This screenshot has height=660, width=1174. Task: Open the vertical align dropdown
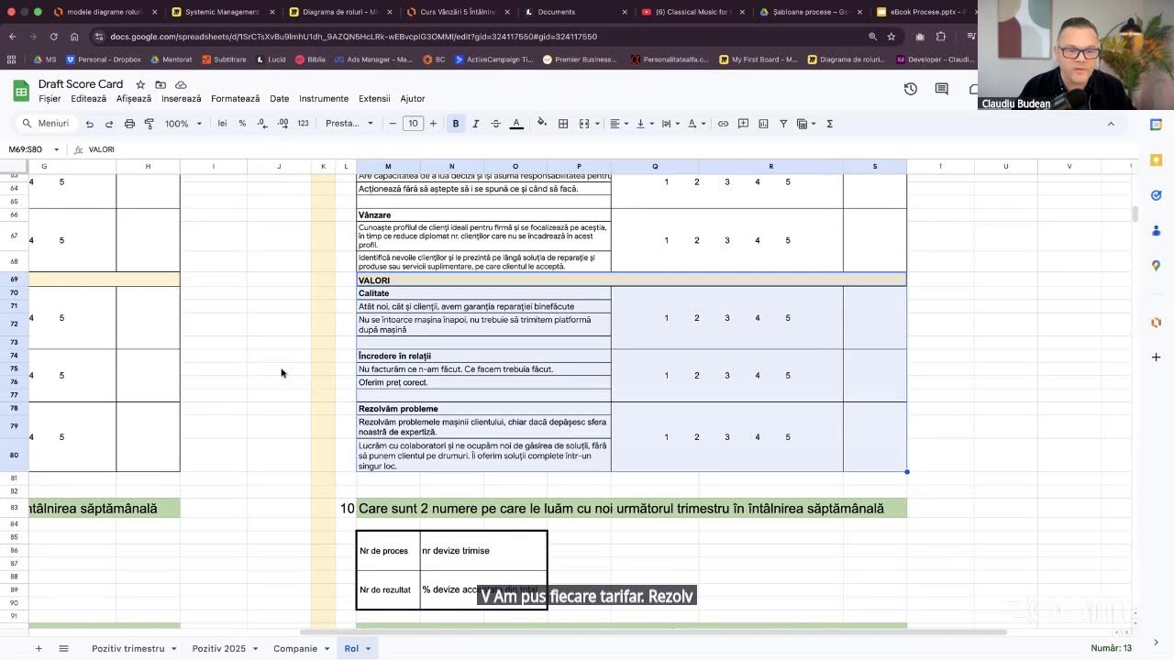point(645,124)
